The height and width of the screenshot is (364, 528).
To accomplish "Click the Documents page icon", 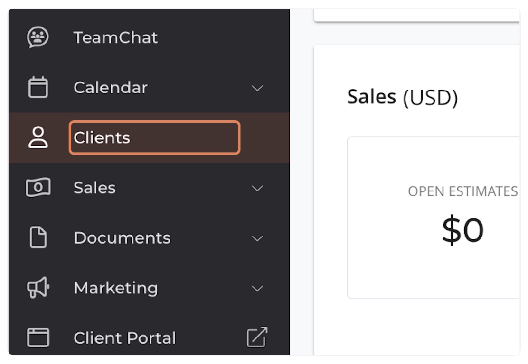I will point(38,237).
